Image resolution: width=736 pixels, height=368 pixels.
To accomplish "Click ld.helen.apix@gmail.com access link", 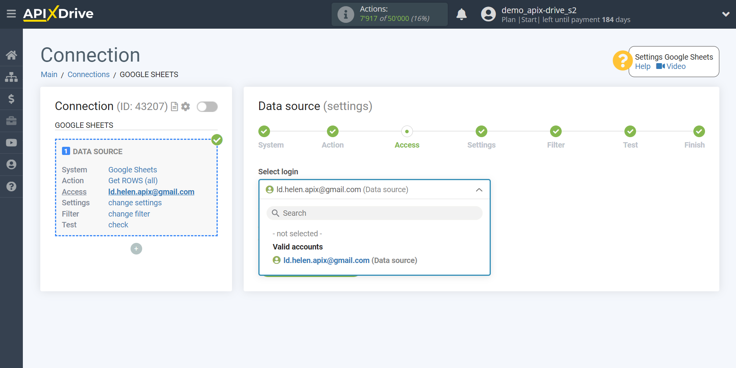I will [151, 192].
